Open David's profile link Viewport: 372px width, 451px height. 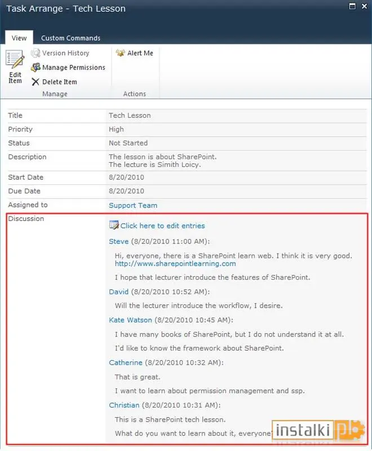pyautogui.click(x=118, y=291)
